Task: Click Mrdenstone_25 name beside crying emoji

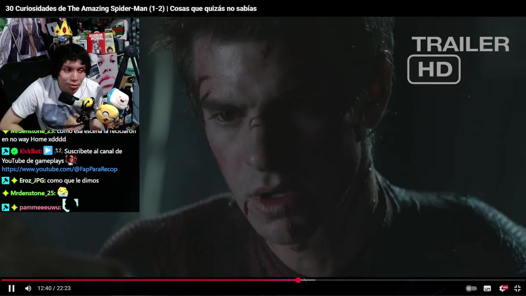Action: (33, 193)
